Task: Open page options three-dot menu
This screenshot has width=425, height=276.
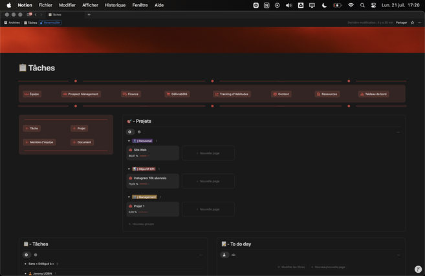Action: pos(420,23)
